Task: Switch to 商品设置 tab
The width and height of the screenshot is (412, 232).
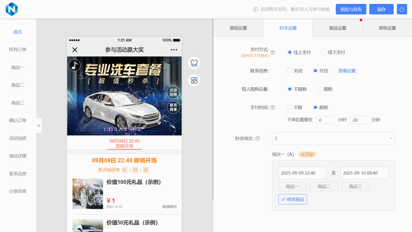Action: 337,28
